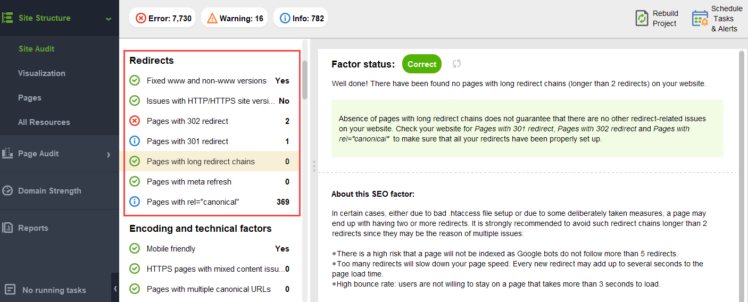Click the info icon for 301 redirect

[x=135, y=141]
